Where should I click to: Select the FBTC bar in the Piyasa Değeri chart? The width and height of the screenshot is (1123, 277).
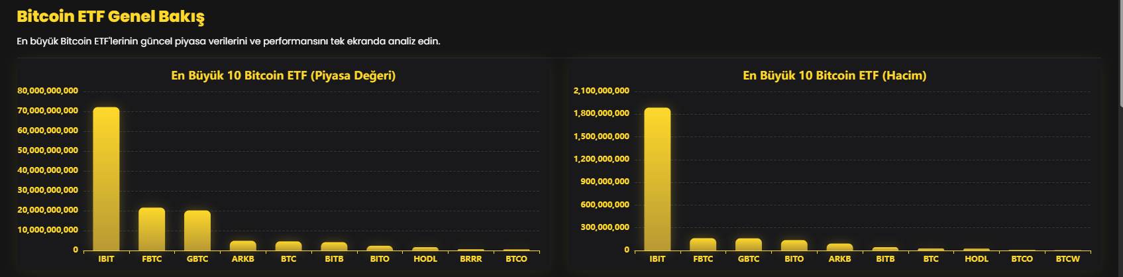click(x=152, y=229)
